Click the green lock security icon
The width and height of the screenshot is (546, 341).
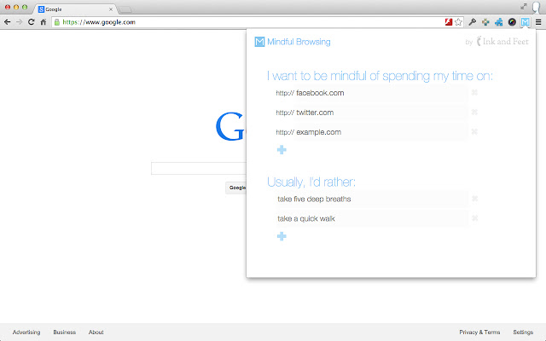point(57,22)
